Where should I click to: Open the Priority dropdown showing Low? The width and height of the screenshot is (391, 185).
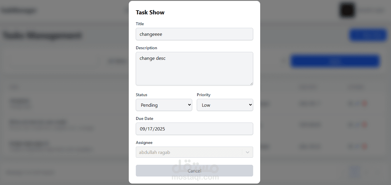pos(225,105)
